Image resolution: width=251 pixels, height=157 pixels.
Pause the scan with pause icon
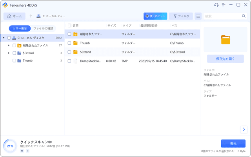coord(27,151)
